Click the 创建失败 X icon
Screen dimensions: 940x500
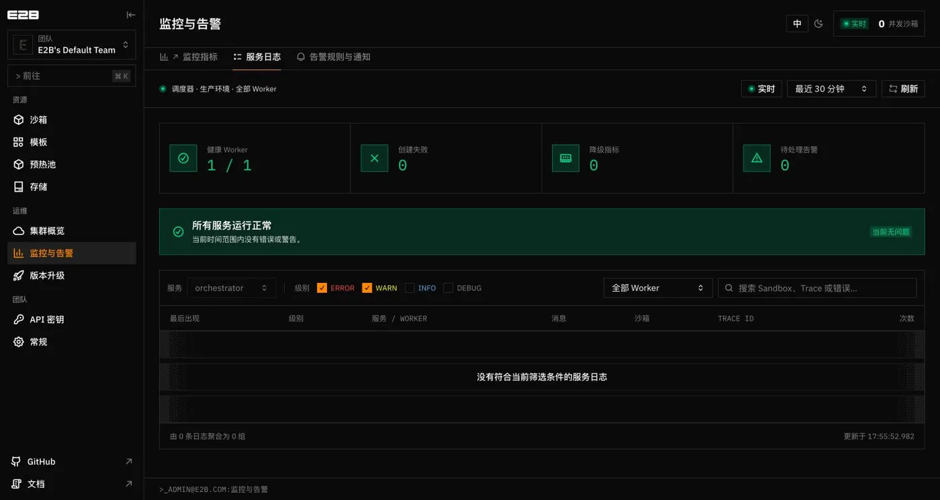(x=375, y=158)
